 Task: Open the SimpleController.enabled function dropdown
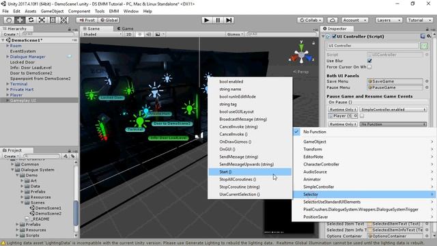pyautogui.click(x=393, y=109)
